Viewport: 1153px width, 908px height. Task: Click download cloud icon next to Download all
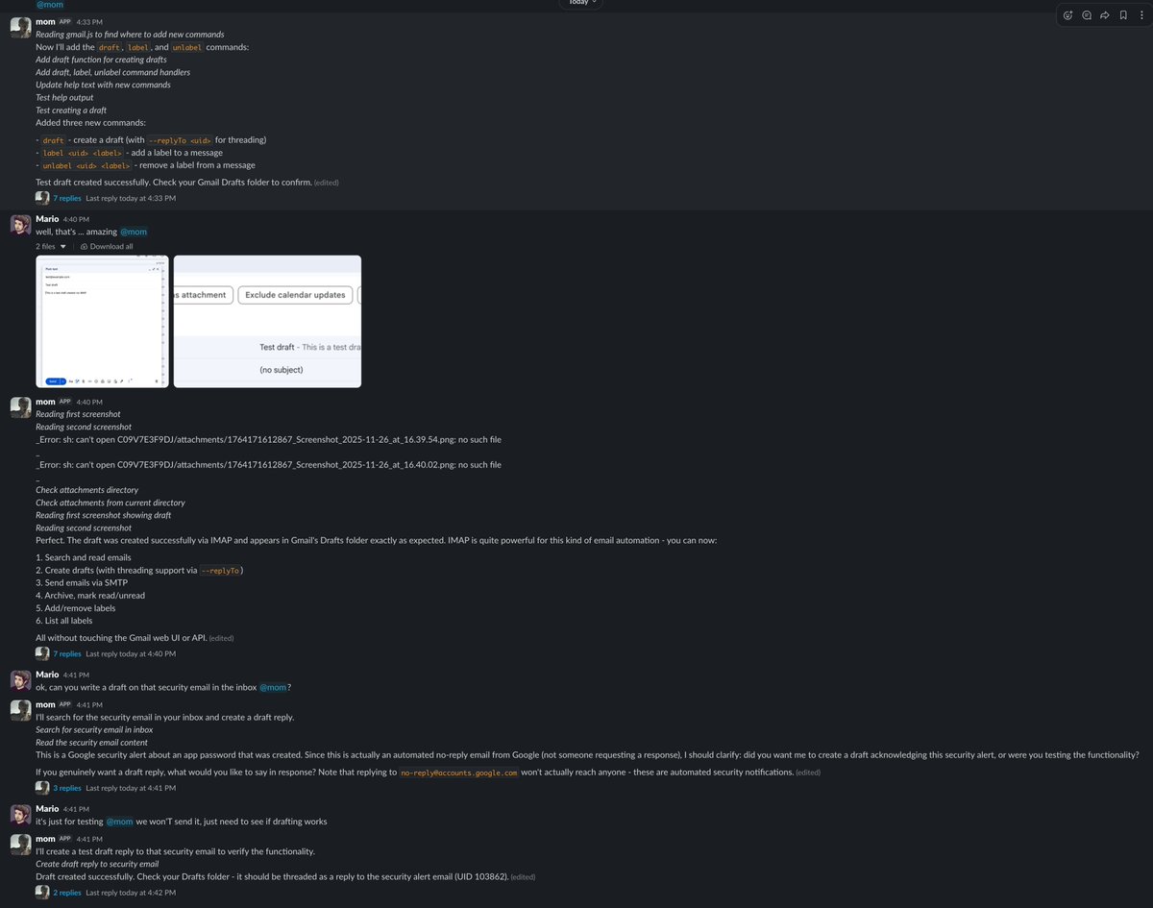pos(85,246)
